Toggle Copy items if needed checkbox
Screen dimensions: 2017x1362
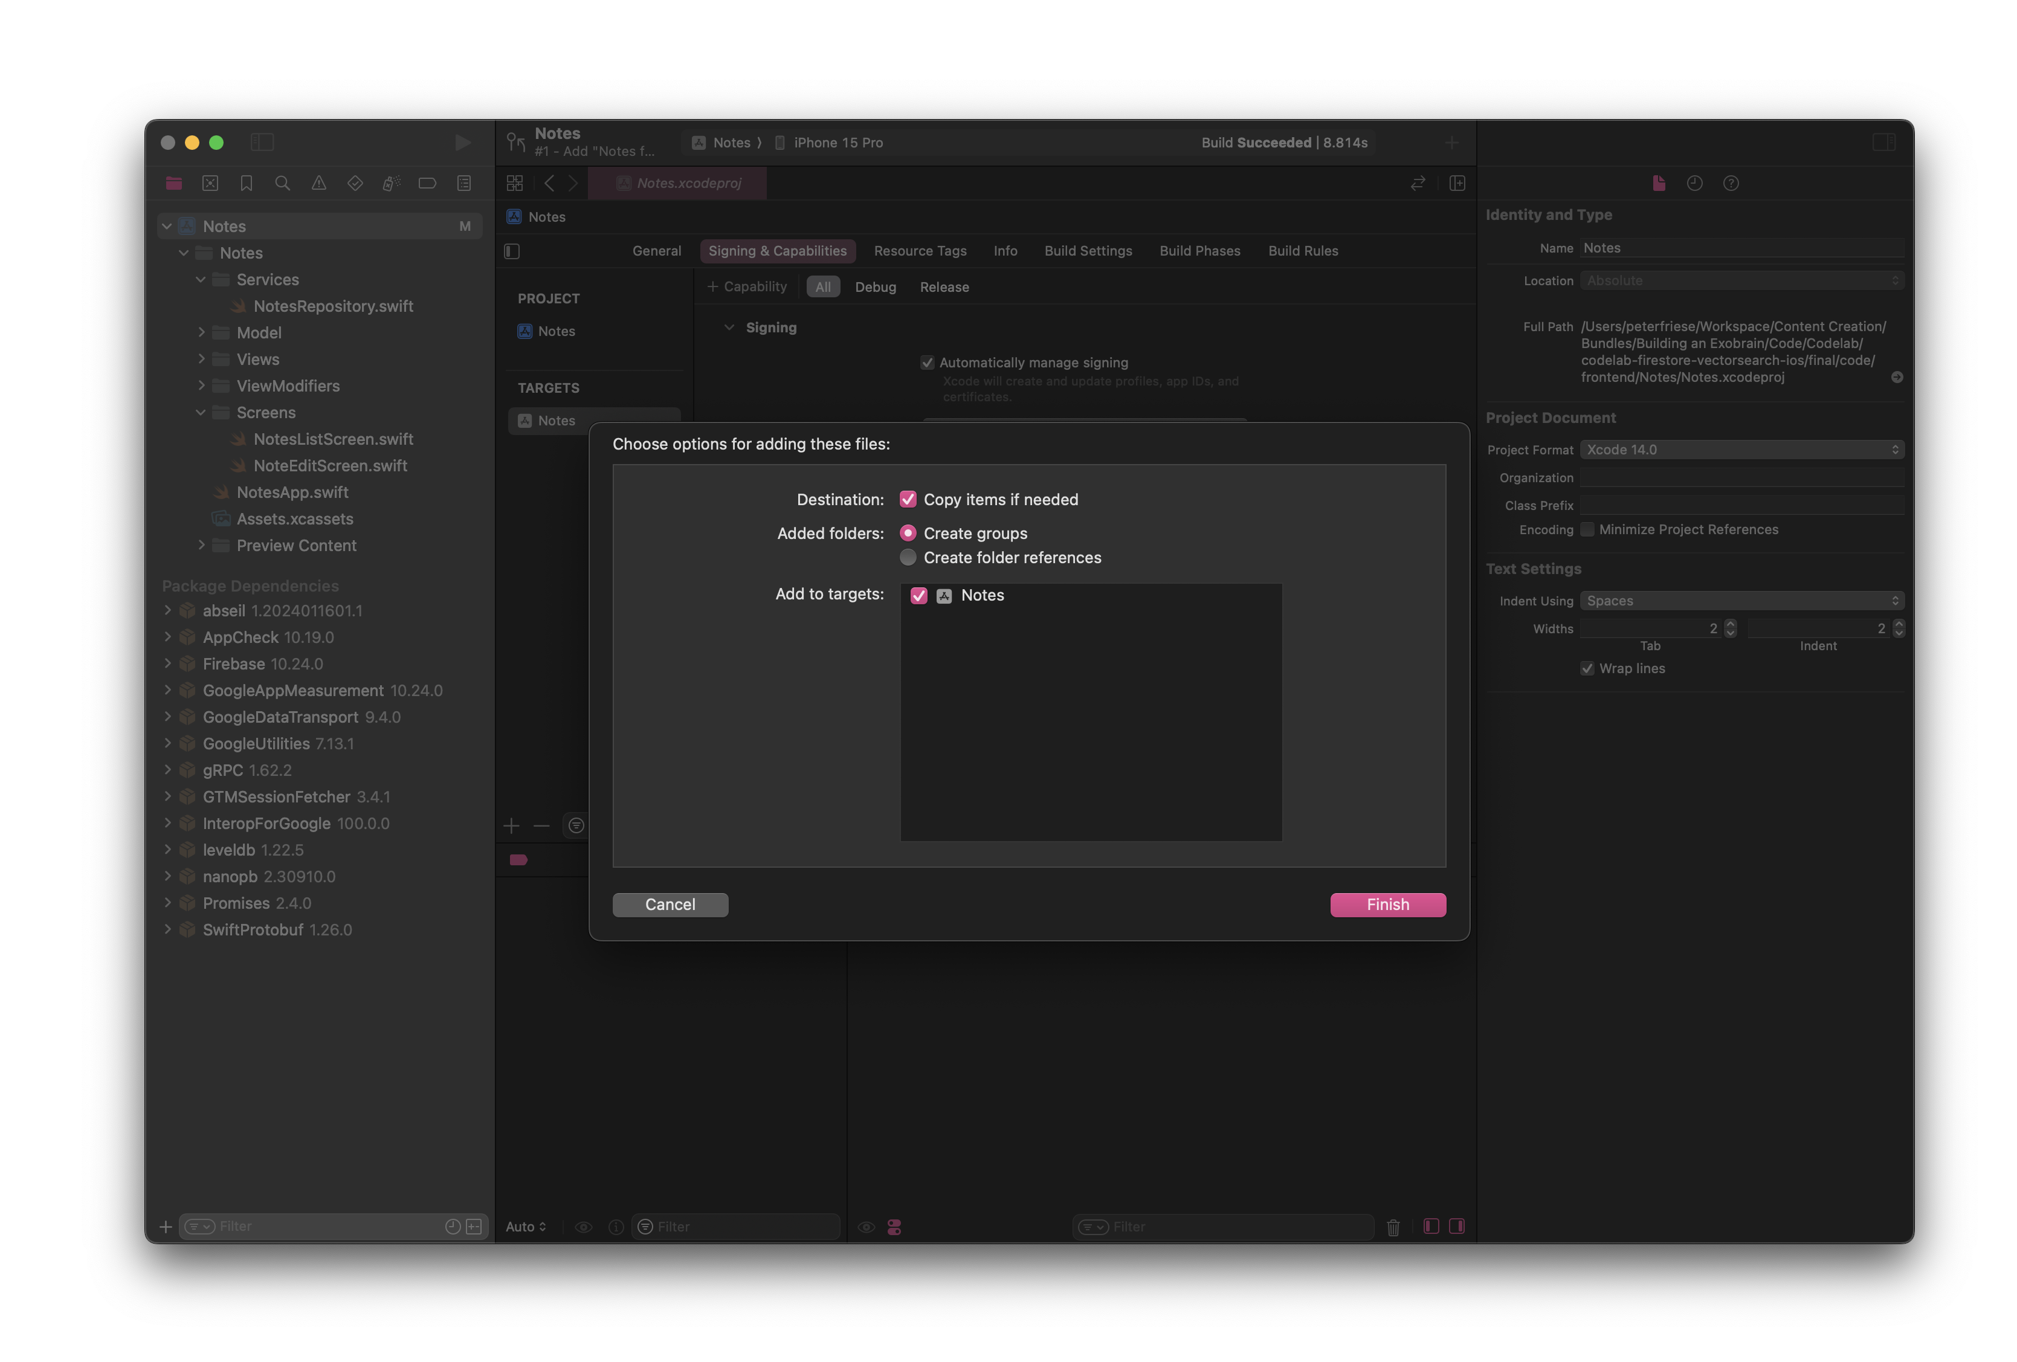(x=908, y=499)
